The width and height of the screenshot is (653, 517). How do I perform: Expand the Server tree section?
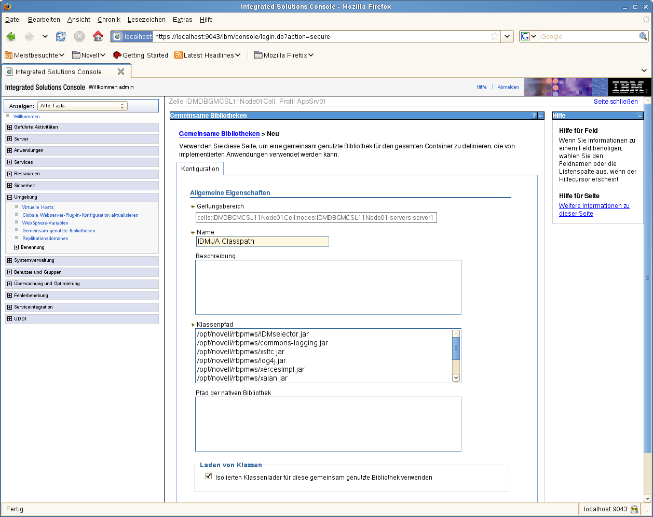point(9,139)
